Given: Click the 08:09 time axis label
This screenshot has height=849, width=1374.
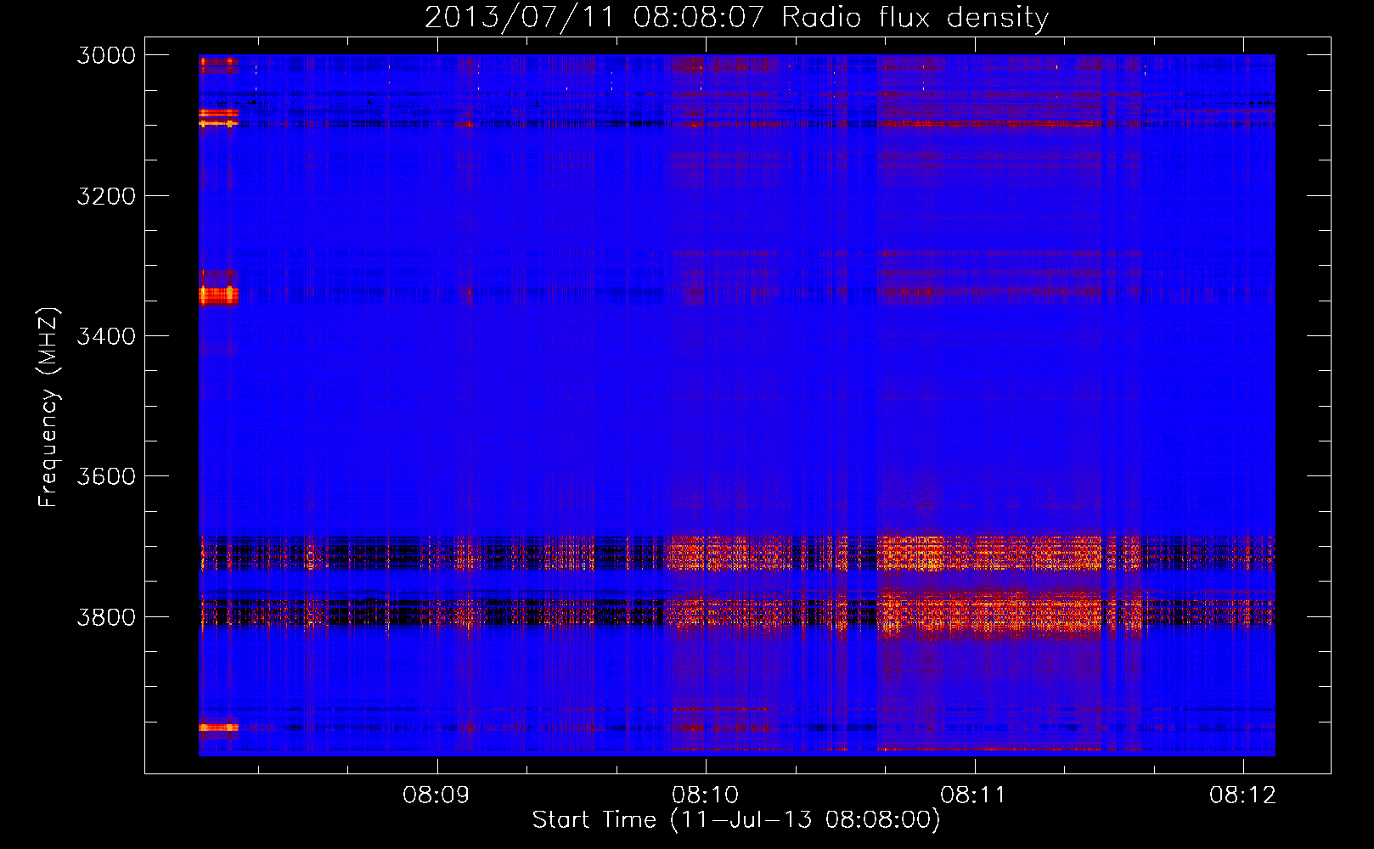Looking at the screenshot, I should tap(436, 796).
